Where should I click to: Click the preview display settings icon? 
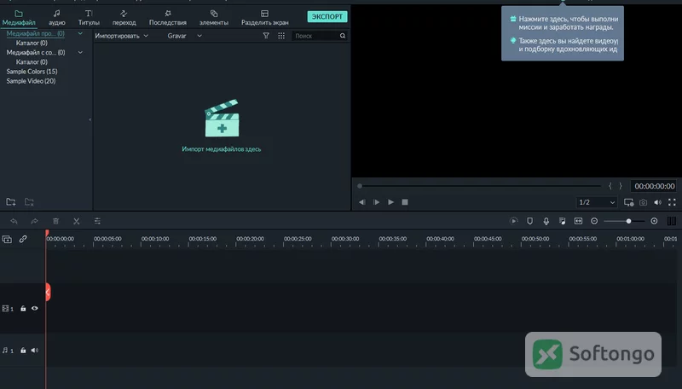[628, 202]
